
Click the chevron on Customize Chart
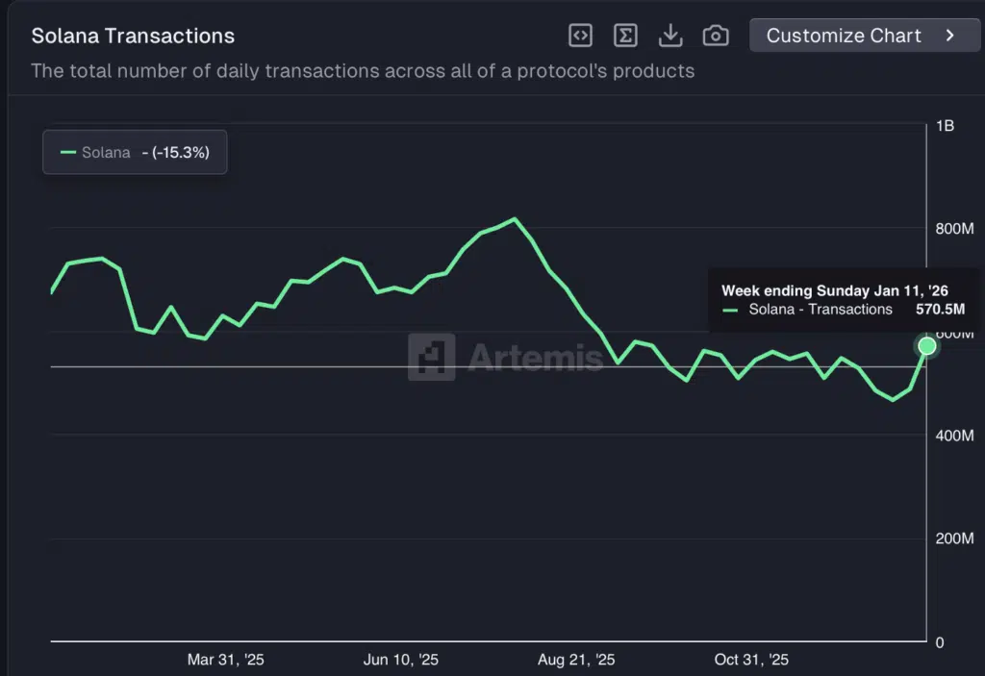click(x=949, y=35)
